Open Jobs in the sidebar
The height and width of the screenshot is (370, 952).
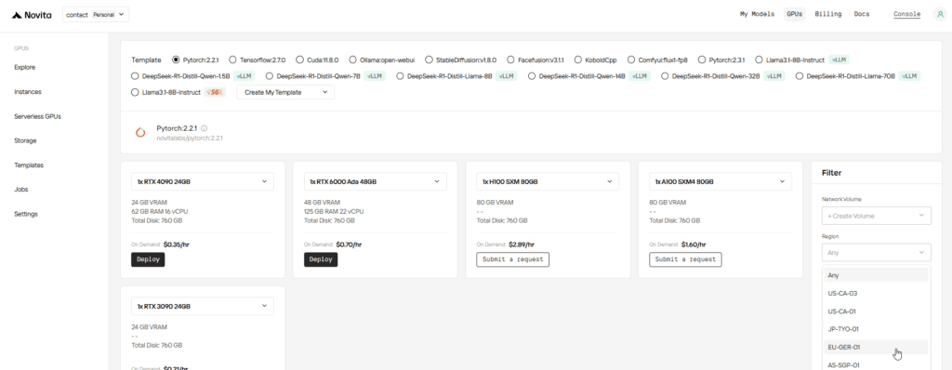click(21, 189)
